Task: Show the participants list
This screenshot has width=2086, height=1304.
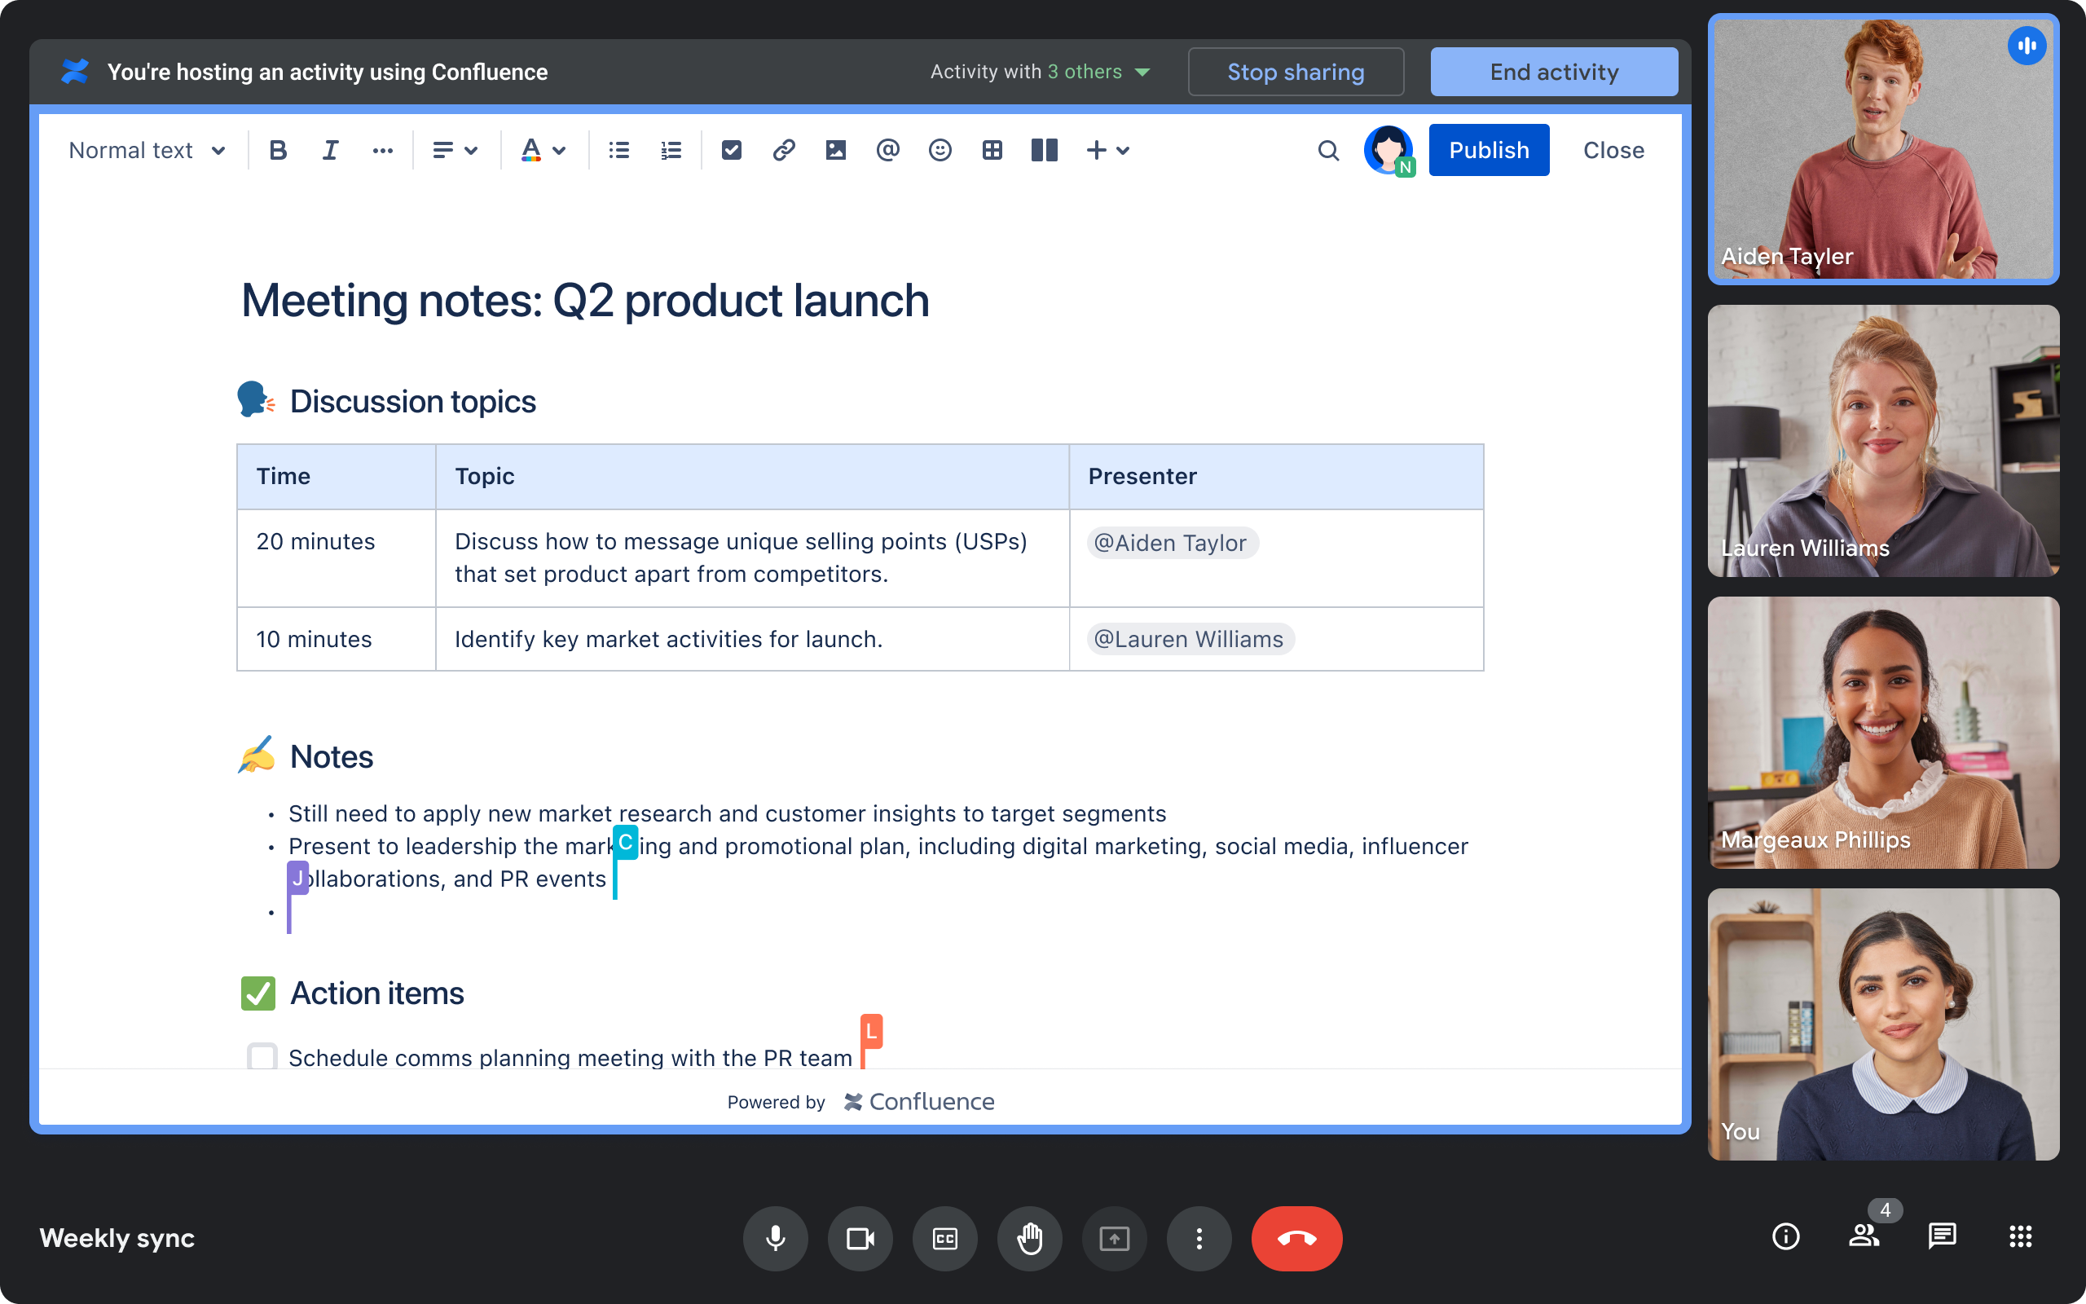Action: coord(1864,1236)
